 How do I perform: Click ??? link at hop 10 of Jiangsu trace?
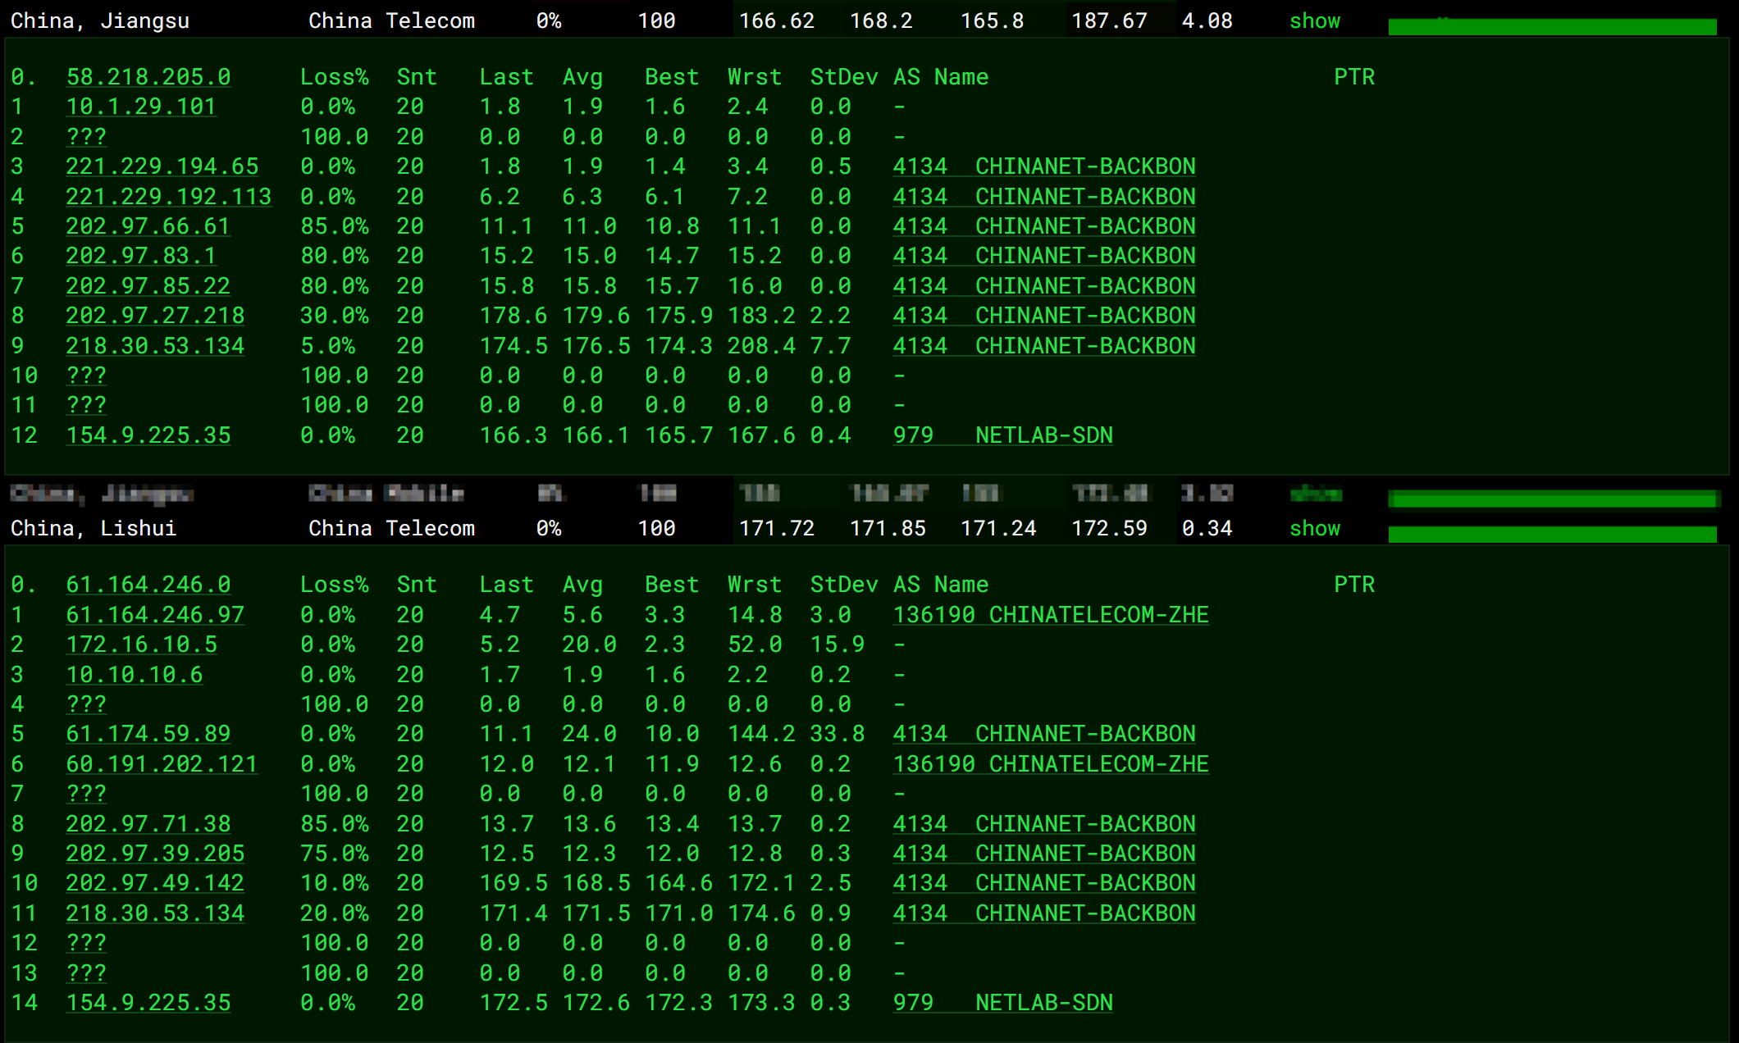click(86, 376)
